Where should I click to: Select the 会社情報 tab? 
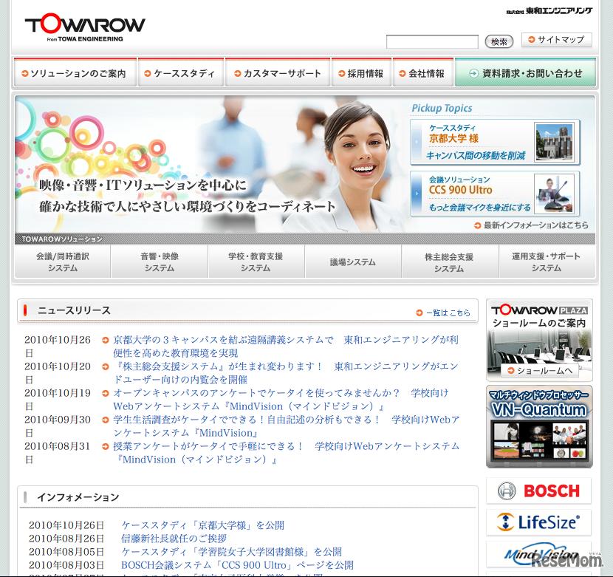pos(422,72)
